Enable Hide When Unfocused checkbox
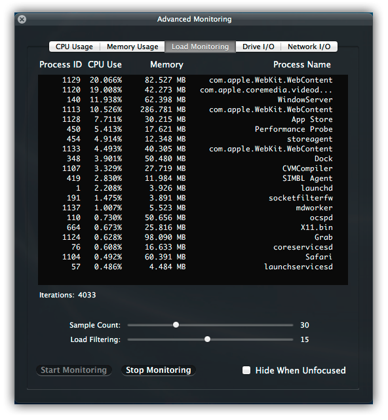 (246, 370)
